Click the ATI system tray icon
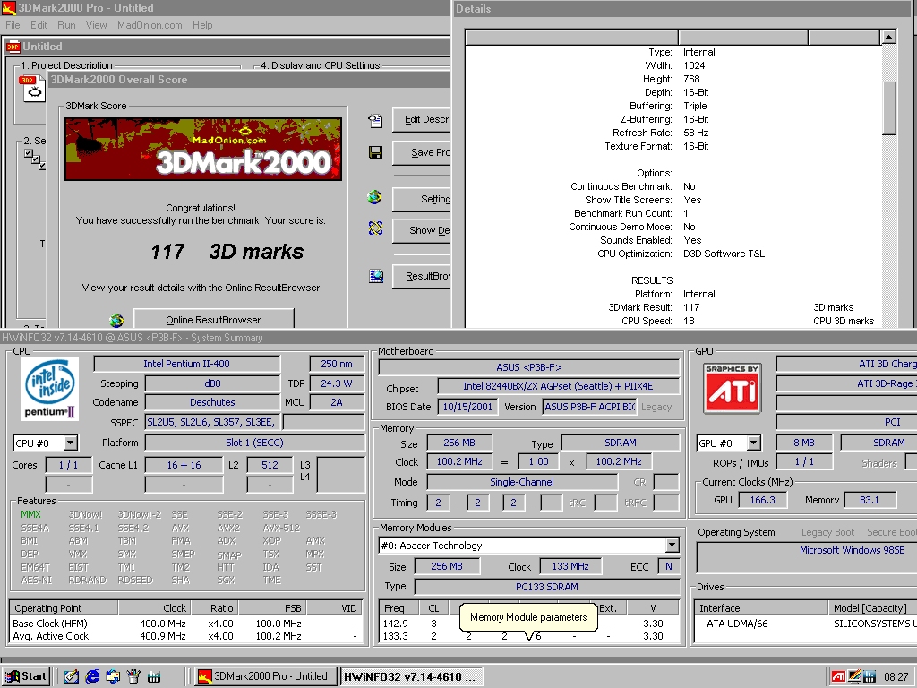This screenshot has width=917, height=688. [x=838, y=677]
